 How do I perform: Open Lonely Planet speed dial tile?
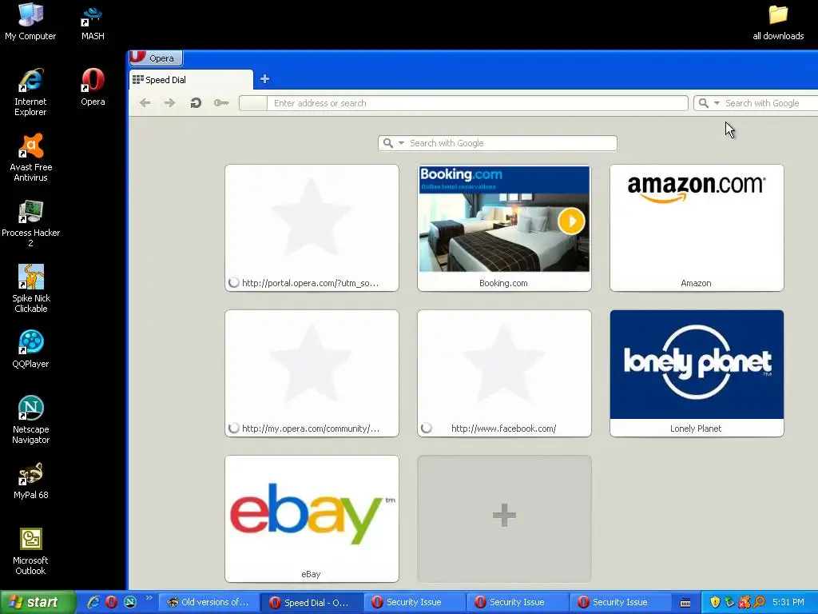[697, 373]
